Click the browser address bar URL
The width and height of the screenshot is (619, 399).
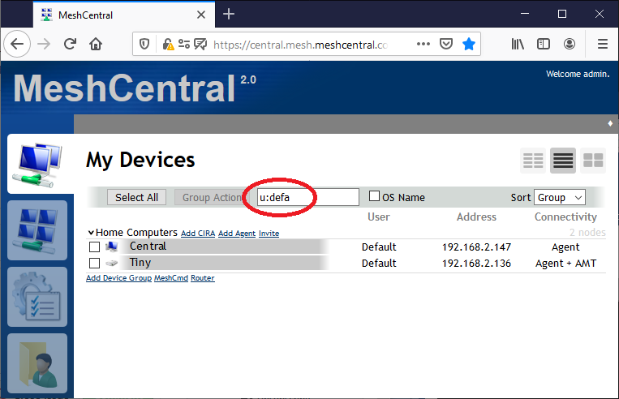[300, 45]
